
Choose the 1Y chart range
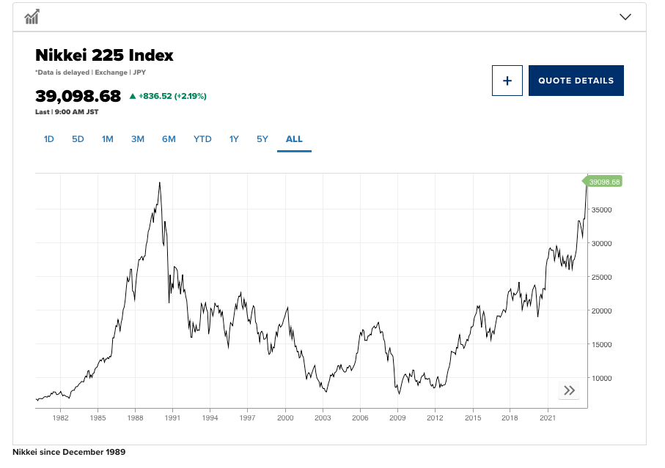(234, 139)
